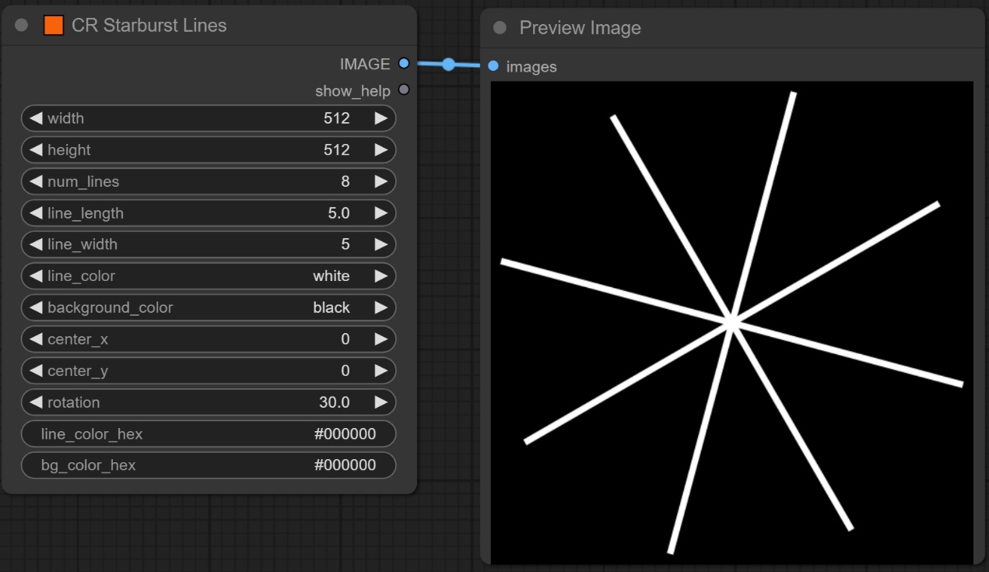Click the starburst preview image
989x572 pixels.
coord(731,322)
